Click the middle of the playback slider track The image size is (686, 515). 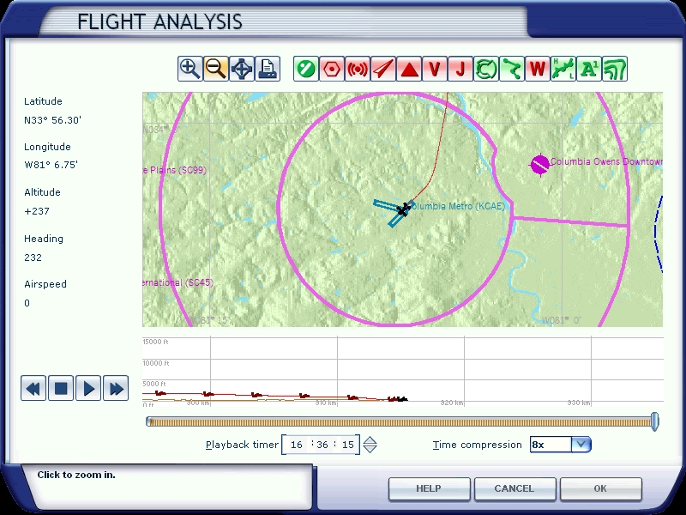(400, 421)
